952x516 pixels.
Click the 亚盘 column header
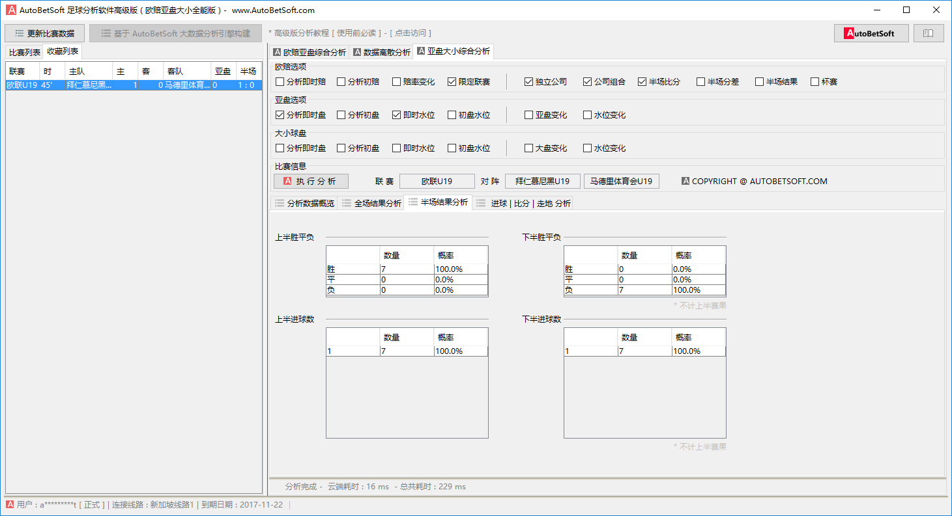(224, 72)
